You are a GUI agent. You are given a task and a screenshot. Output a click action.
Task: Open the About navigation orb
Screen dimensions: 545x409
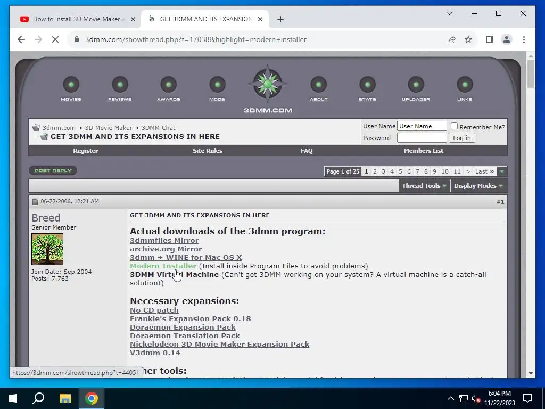pos(318,85)
